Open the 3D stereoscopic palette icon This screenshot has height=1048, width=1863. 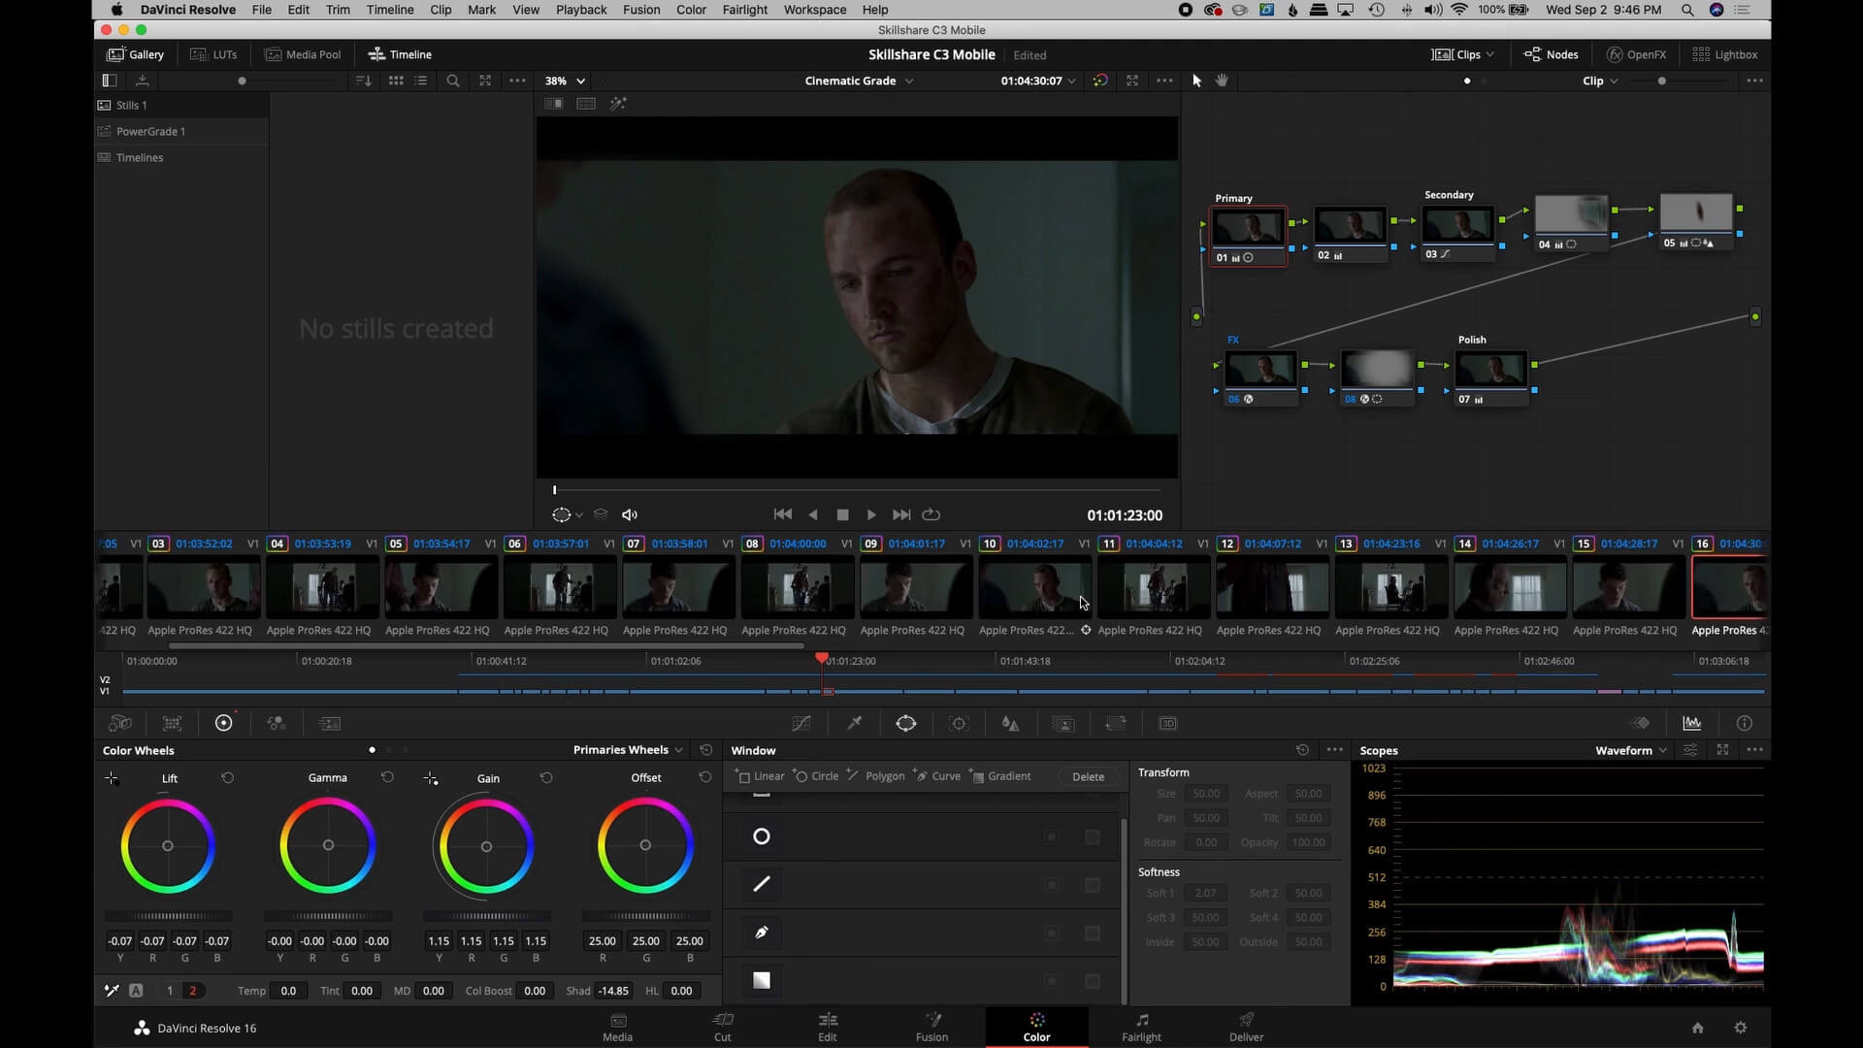(1168, 723)
